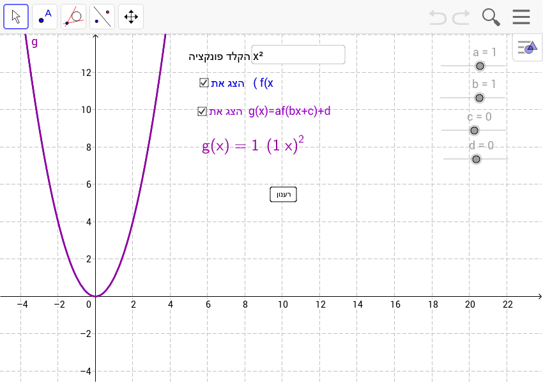Click the x-axis label −4
This screenshot has height=383, width=543.
point(22,304)
